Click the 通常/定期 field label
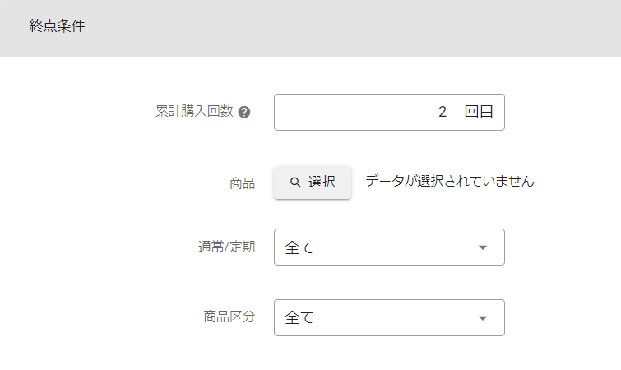621x370 pixels. 226,247
